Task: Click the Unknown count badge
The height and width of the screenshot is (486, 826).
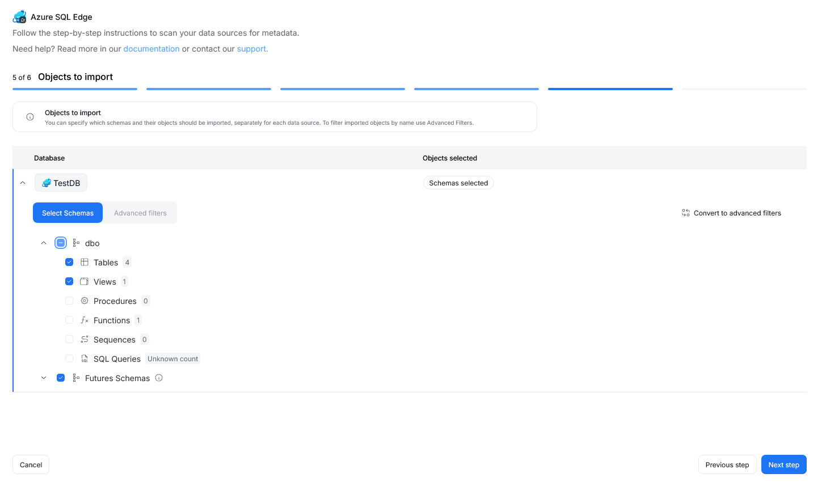Action: pyautogui.click(x=172, y=359)
